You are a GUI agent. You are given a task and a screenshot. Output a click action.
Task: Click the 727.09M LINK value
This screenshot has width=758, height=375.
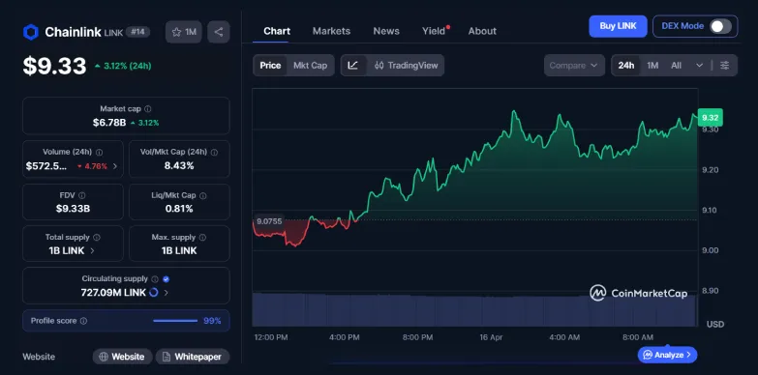[x=113, y=293]
